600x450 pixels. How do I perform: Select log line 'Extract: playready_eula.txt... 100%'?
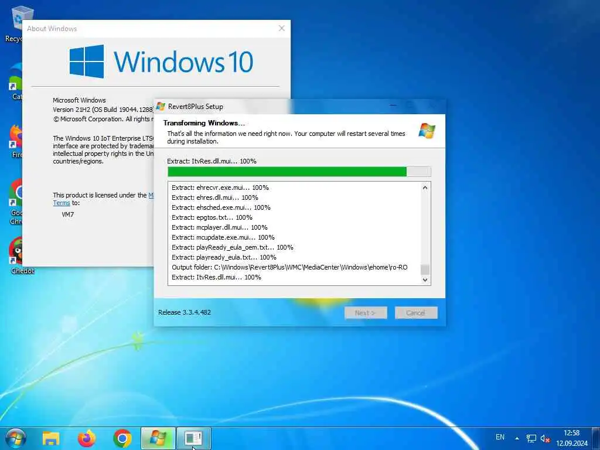[x=224, y=257]
